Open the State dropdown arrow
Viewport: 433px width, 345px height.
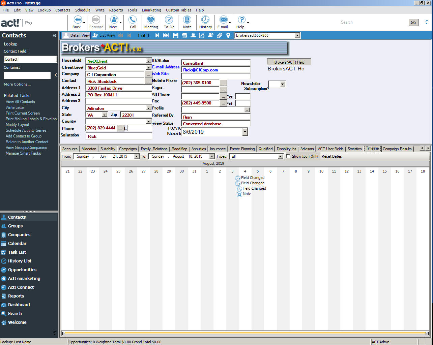tap(104, 115)
